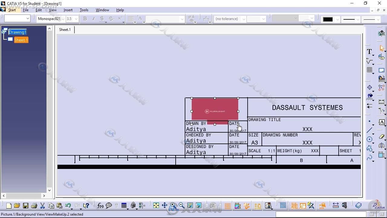
Task: Click the Zoom Out magnifier
Action: [x=181, y=206]
